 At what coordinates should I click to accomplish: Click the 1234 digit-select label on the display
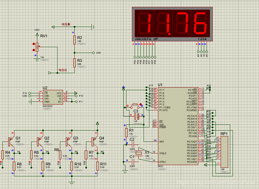[202, 39]
